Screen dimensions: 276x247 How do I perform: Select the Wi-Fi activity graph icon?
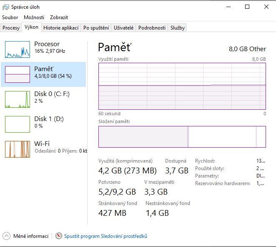pyautogui.click(x=18, y=149)
